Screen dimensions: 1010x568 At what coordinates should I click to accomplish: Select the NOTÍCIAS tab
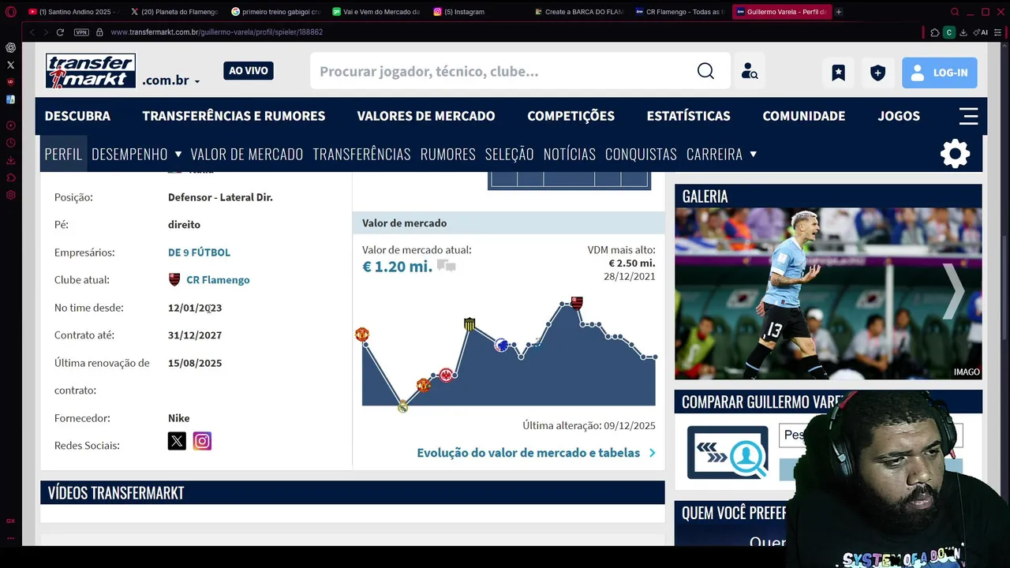click(x=569, y=154)
